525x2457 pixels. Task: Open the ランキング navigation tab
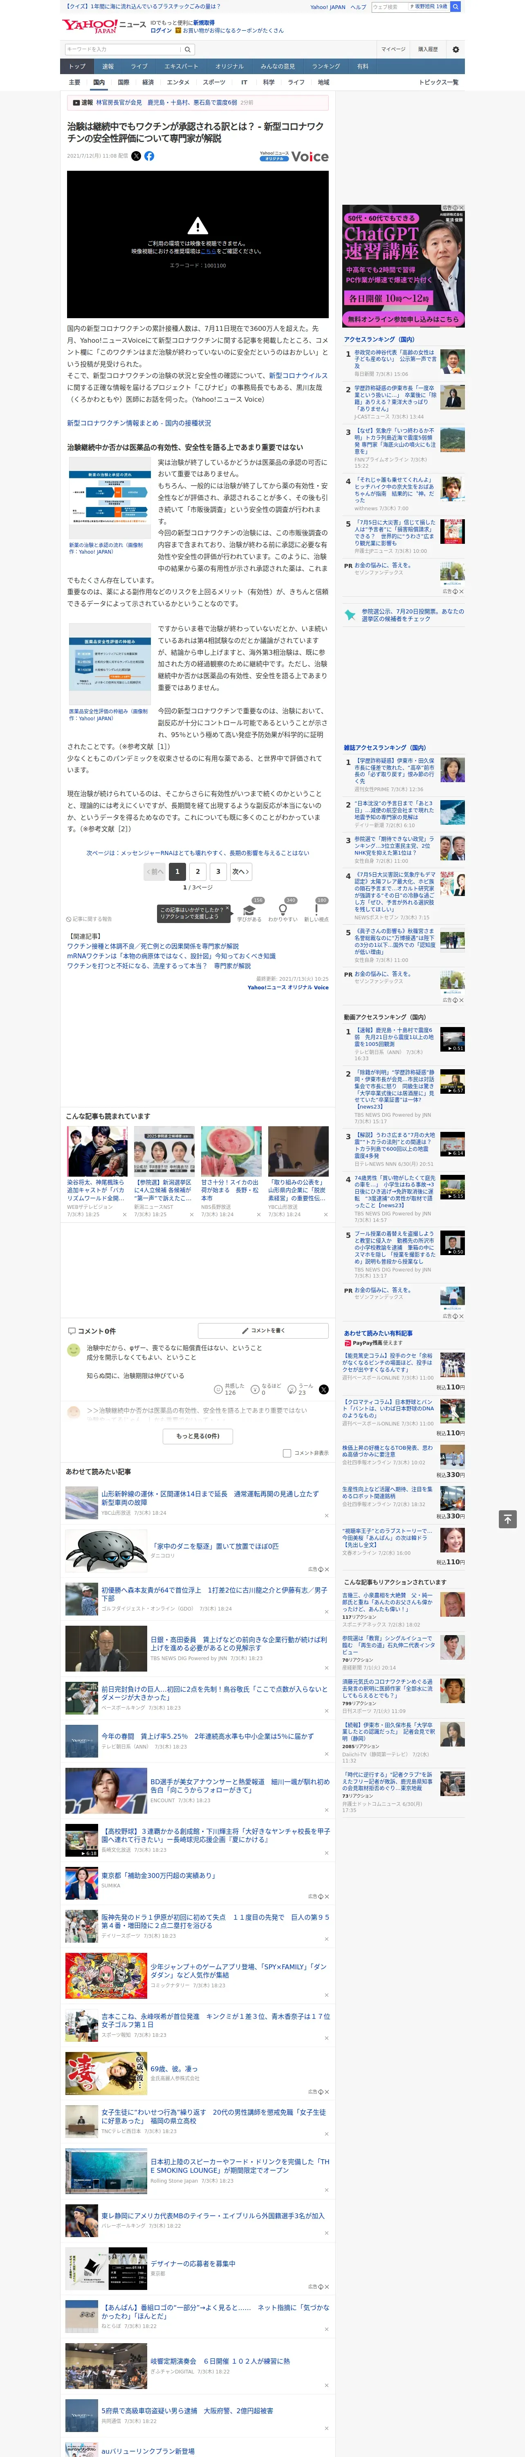coord(326,66)
